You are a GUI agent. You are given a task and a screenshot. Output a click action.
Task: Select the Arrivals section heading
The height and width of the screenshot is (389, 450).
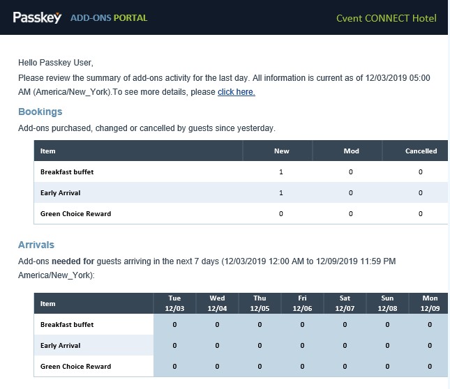pyautogui.click(x=36, y=245)
